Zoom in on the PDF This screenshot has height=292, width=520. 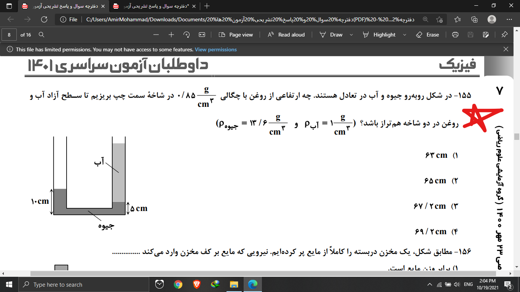tap(171, 35)
